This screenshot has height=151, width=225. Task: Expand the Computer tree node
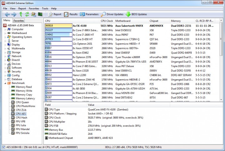[x=5, y=29]
